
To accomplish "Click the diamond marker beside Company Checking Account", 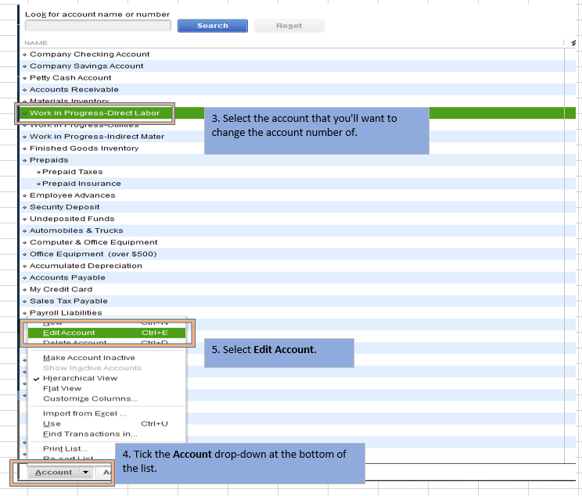I will (24, 55).
